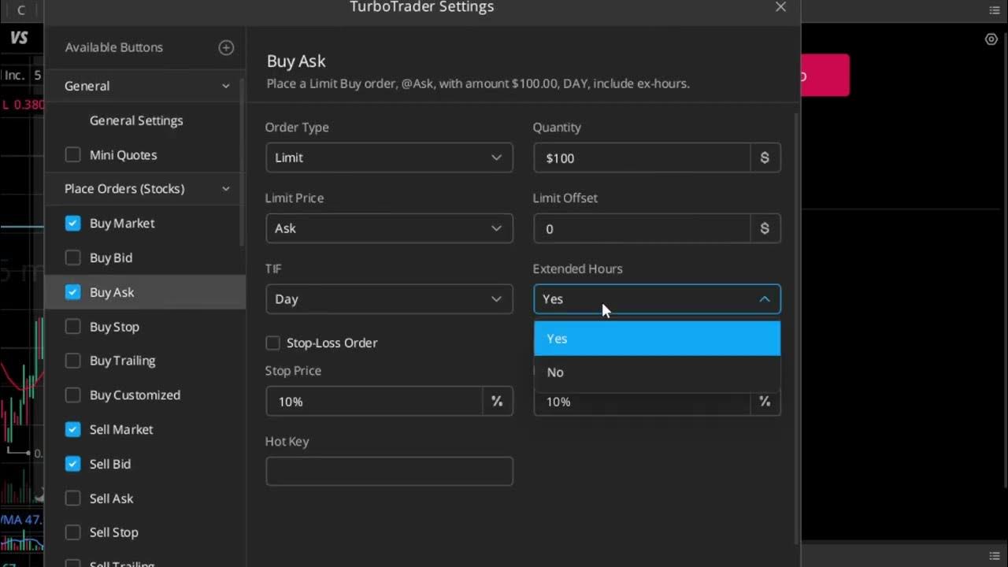Click the target icon at top right
The width and height of the screenshot is (1008, 567).
(991, 39)
